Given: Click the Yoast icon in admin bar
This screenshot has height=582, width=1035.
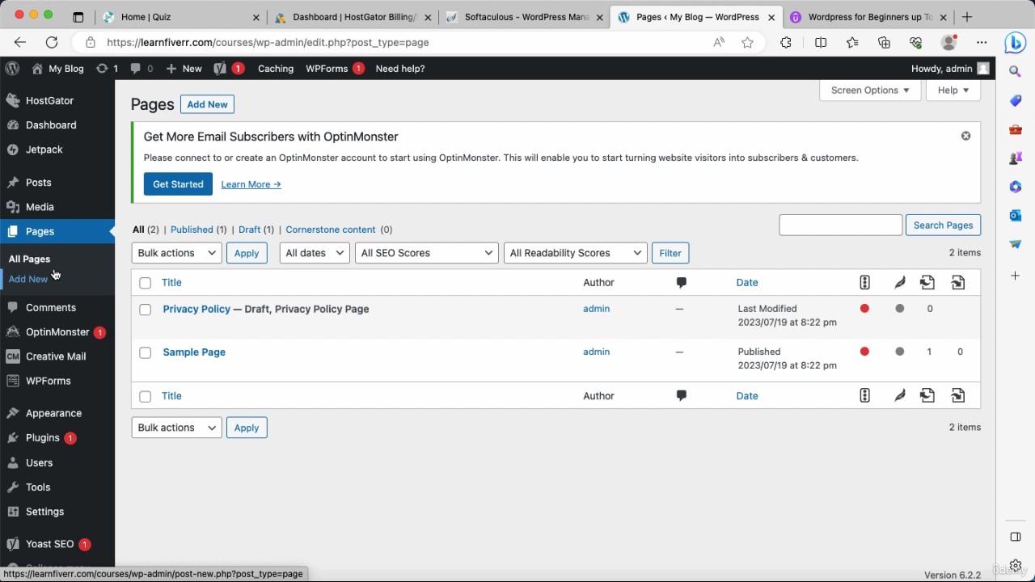Looking at the screenshot, I should [x=220, y=69].
